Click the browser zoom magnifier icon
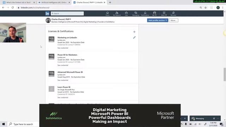226x127 pixels. [201, 8]
